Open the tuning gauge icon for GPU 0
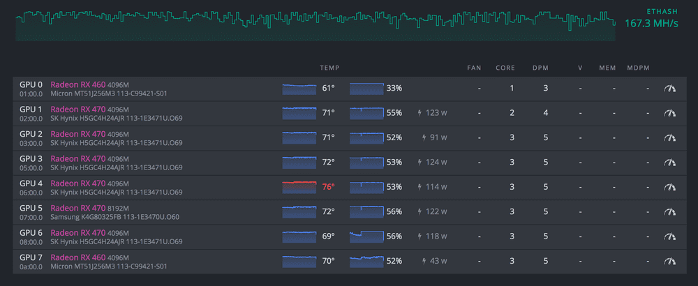698x286 pixels. pos(669,89)
